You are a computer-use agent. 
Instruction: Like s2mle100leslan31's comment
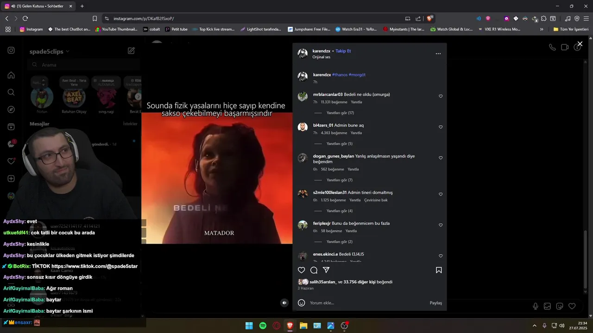pyautogui.click(x=441, y=194)
